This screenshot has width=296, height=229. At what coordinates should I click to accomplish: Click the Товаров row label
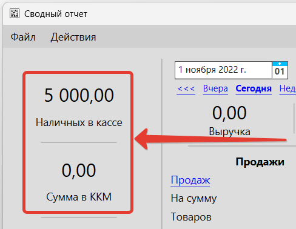tap(191, 217)
